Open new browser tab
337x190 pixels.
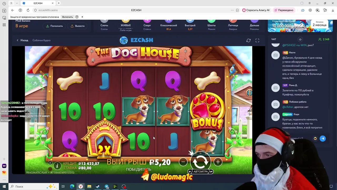point(58,3)
